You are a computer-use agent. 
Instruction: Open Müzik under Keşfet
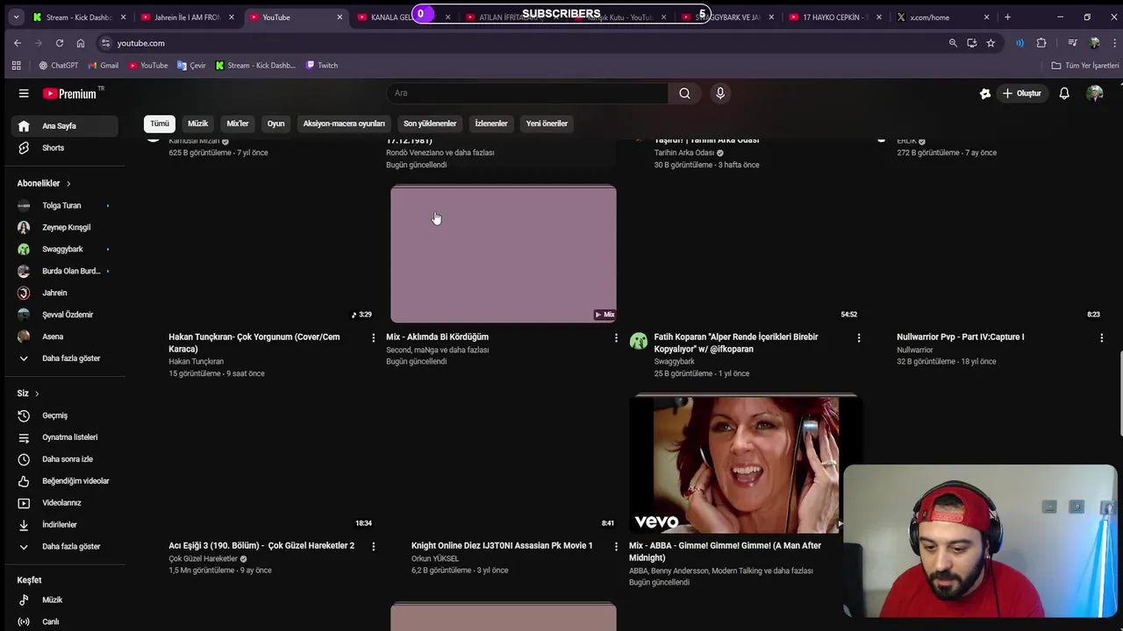pos(66,600)
